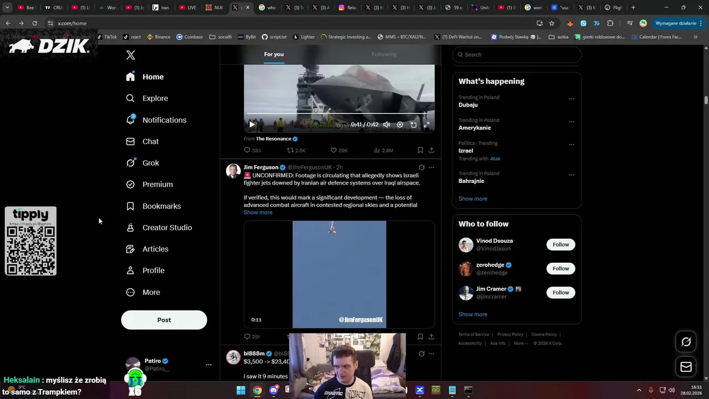Open Jim Ferguson's profile avatar

(x=233, y=171)
